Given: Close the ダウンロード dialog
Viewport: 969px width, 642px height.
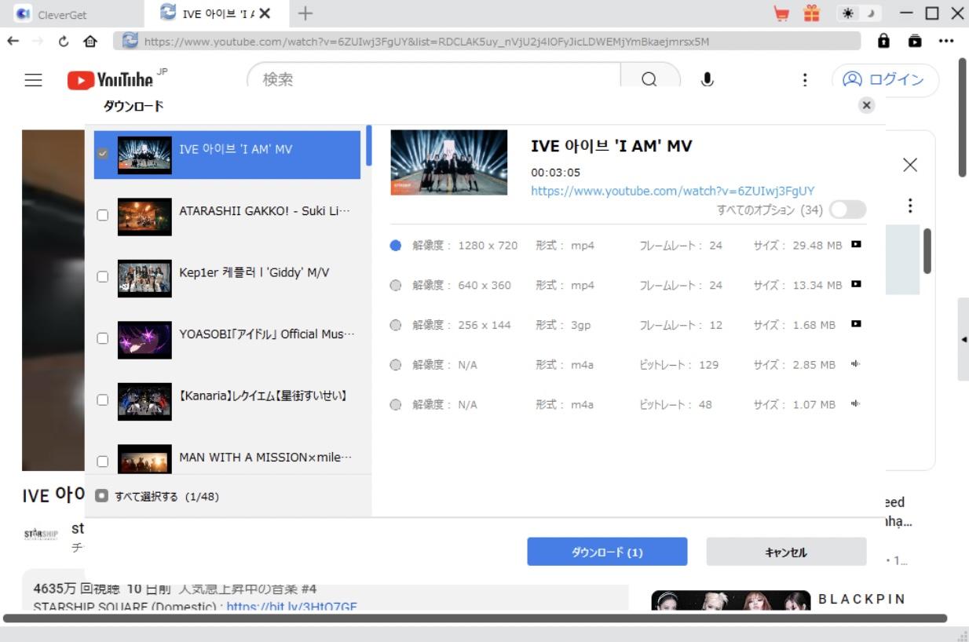Looking at the screenshot, I should pyautogui.click(x=866, y=105).
